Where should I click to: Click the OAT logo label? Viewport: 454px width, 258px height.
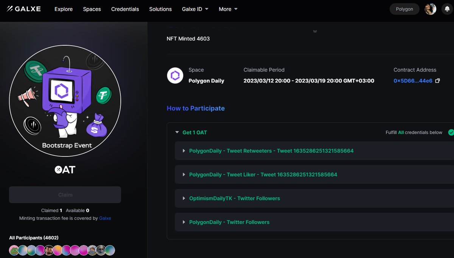65,170
